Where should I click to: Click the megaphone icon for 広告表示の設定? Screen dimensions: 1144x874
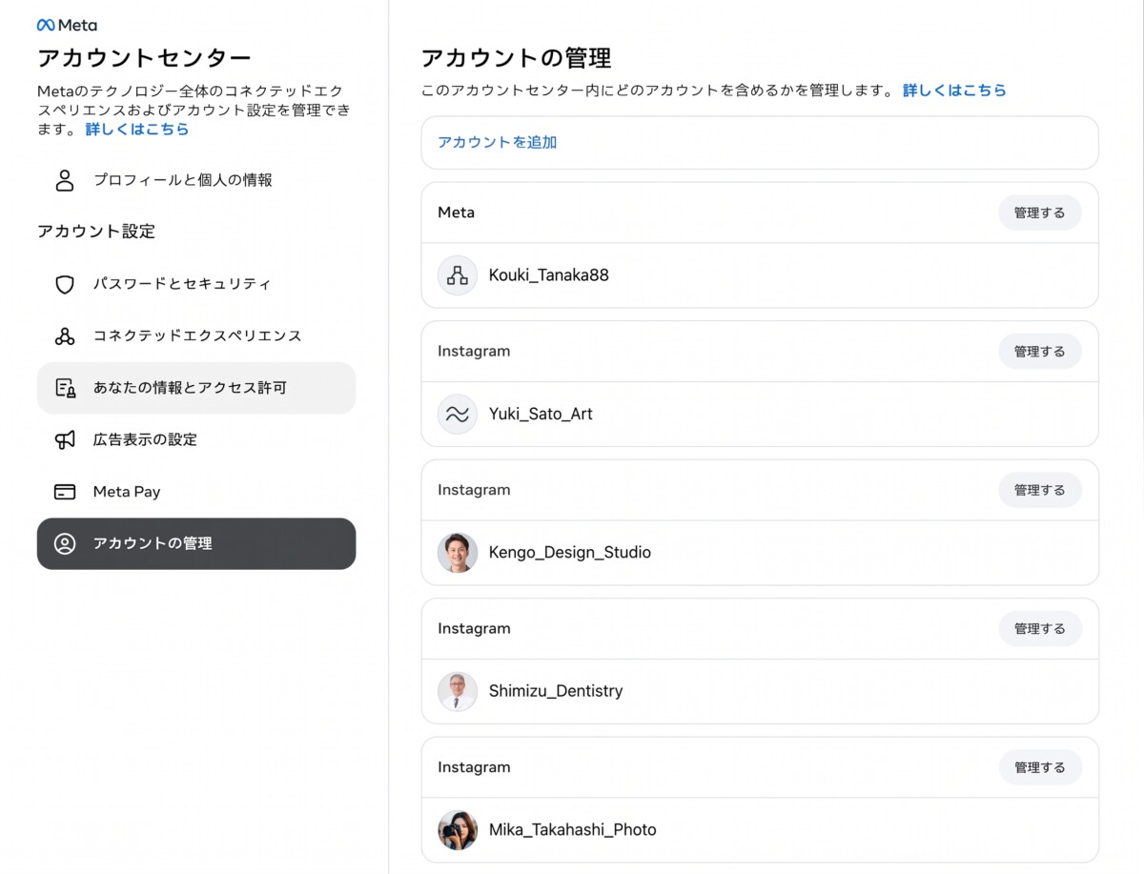pos(65,439)
